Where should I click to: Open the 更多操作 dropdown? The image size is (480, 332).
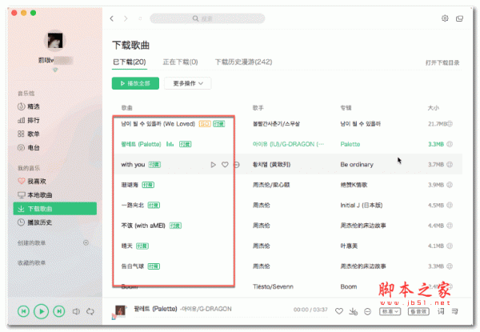pos(188,83)
